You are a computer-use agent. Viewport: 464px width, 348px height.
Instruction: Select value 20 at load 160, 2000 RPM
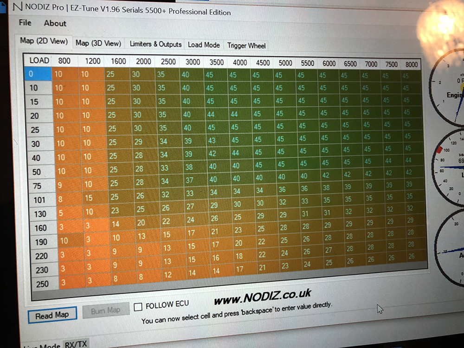(x=147, y=223)
